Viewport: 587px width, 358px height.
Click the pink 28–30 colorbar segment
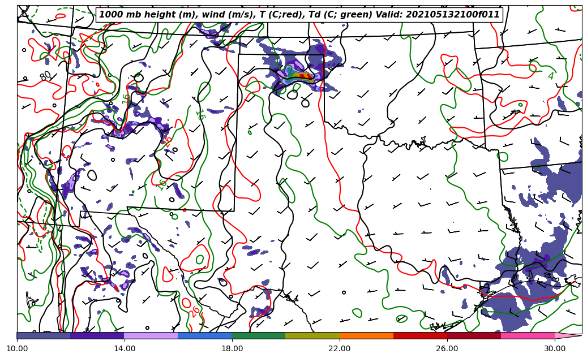528,335
